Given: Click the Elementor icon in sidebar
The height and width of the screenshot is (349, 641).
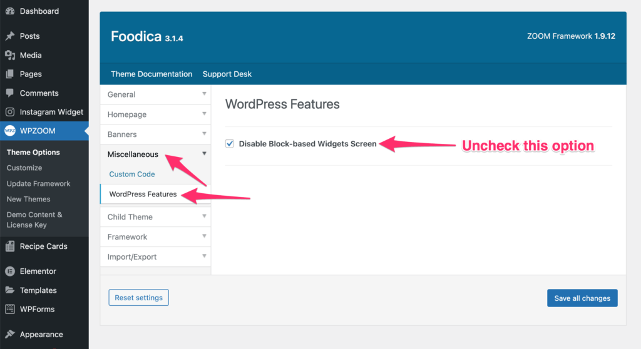Looking at the screenshot, I should point(9,271).
